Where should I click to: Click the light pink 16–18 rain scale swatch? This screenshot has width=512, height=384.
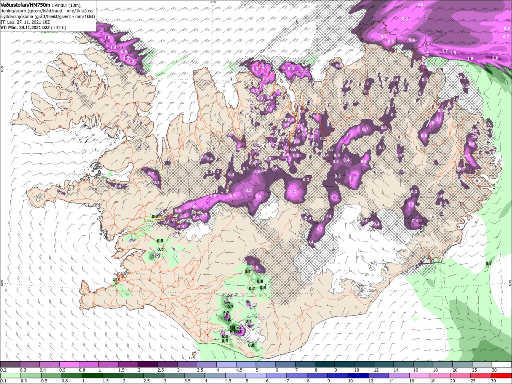(x=420, y=376)
